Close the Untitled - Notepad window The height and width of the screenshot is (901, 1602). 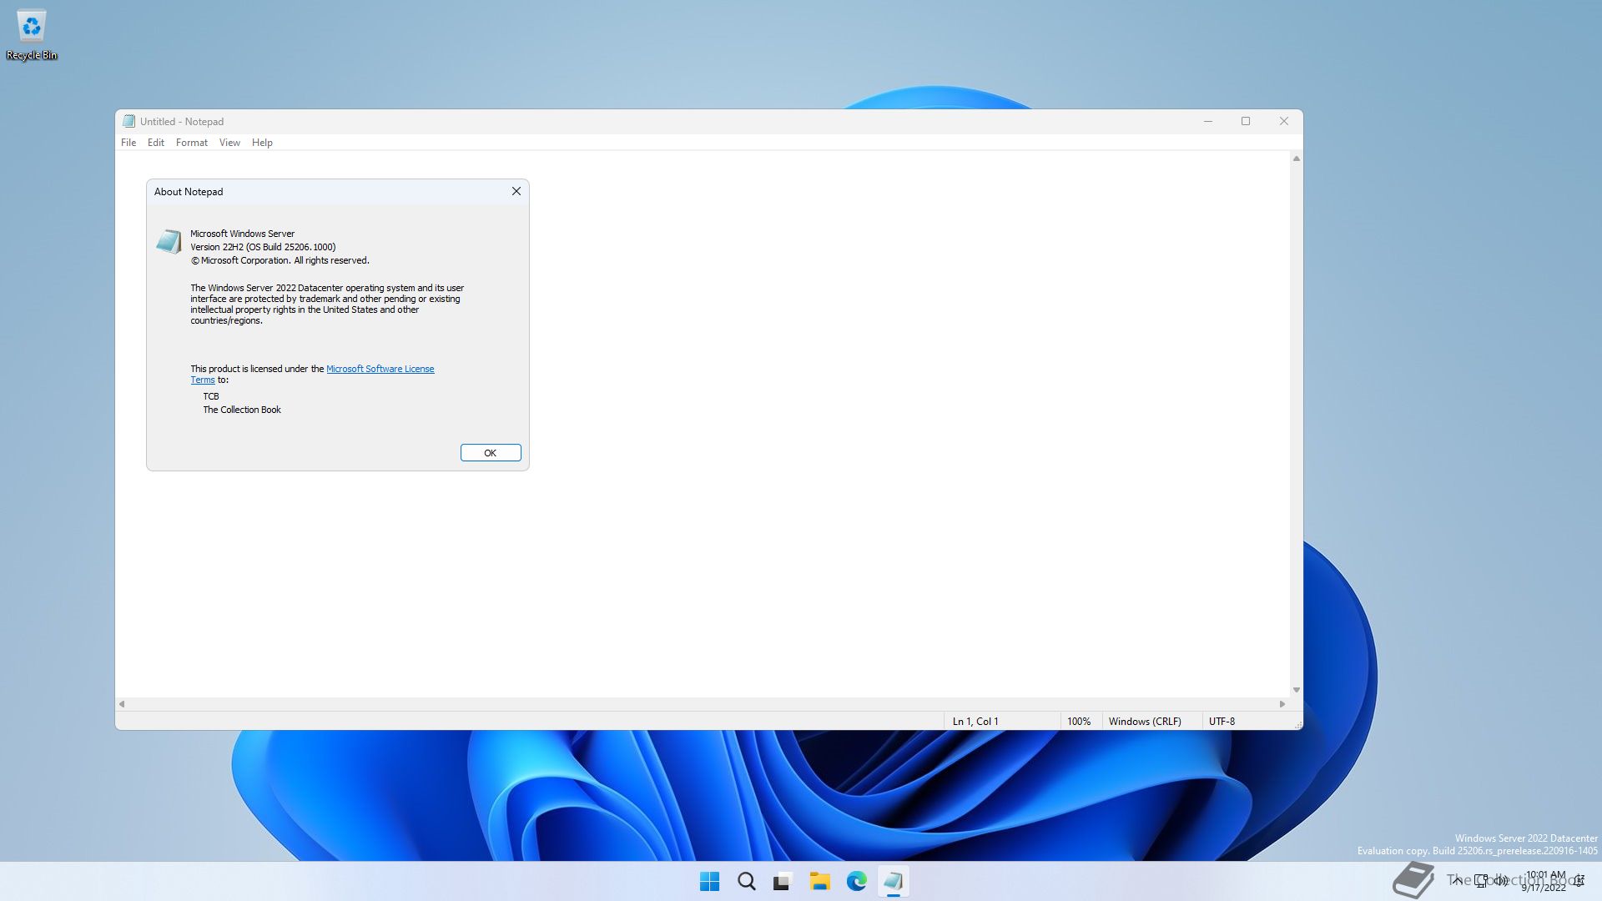click(x=1284, y=121)
